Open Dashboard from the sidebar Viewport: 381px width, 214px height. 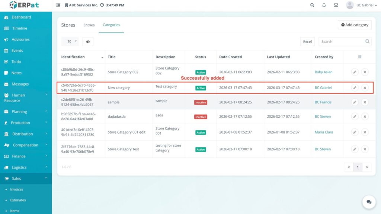(21, 17)
